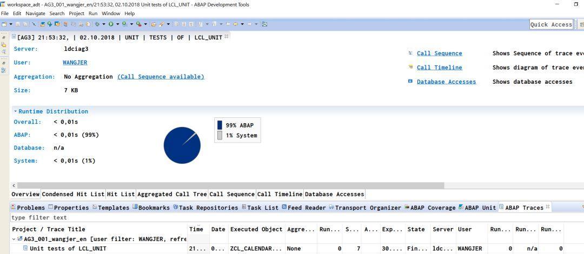584x254 pixels.
Task: Click the dark blue 99% ABAP legend swatch
Action: [x=220, y=125]
